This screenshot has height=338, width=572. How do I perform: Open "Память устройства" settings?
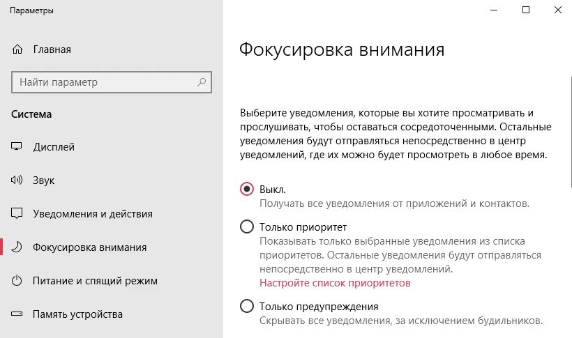(x=77, y=314)
